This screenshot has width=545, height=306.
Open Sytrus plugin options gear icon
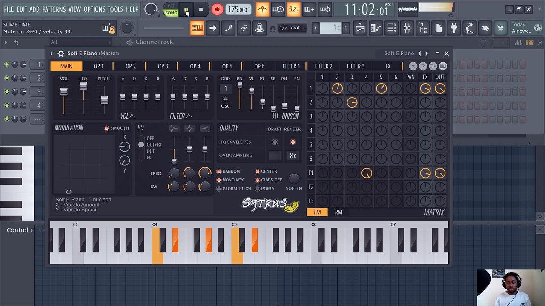point(61,54)
